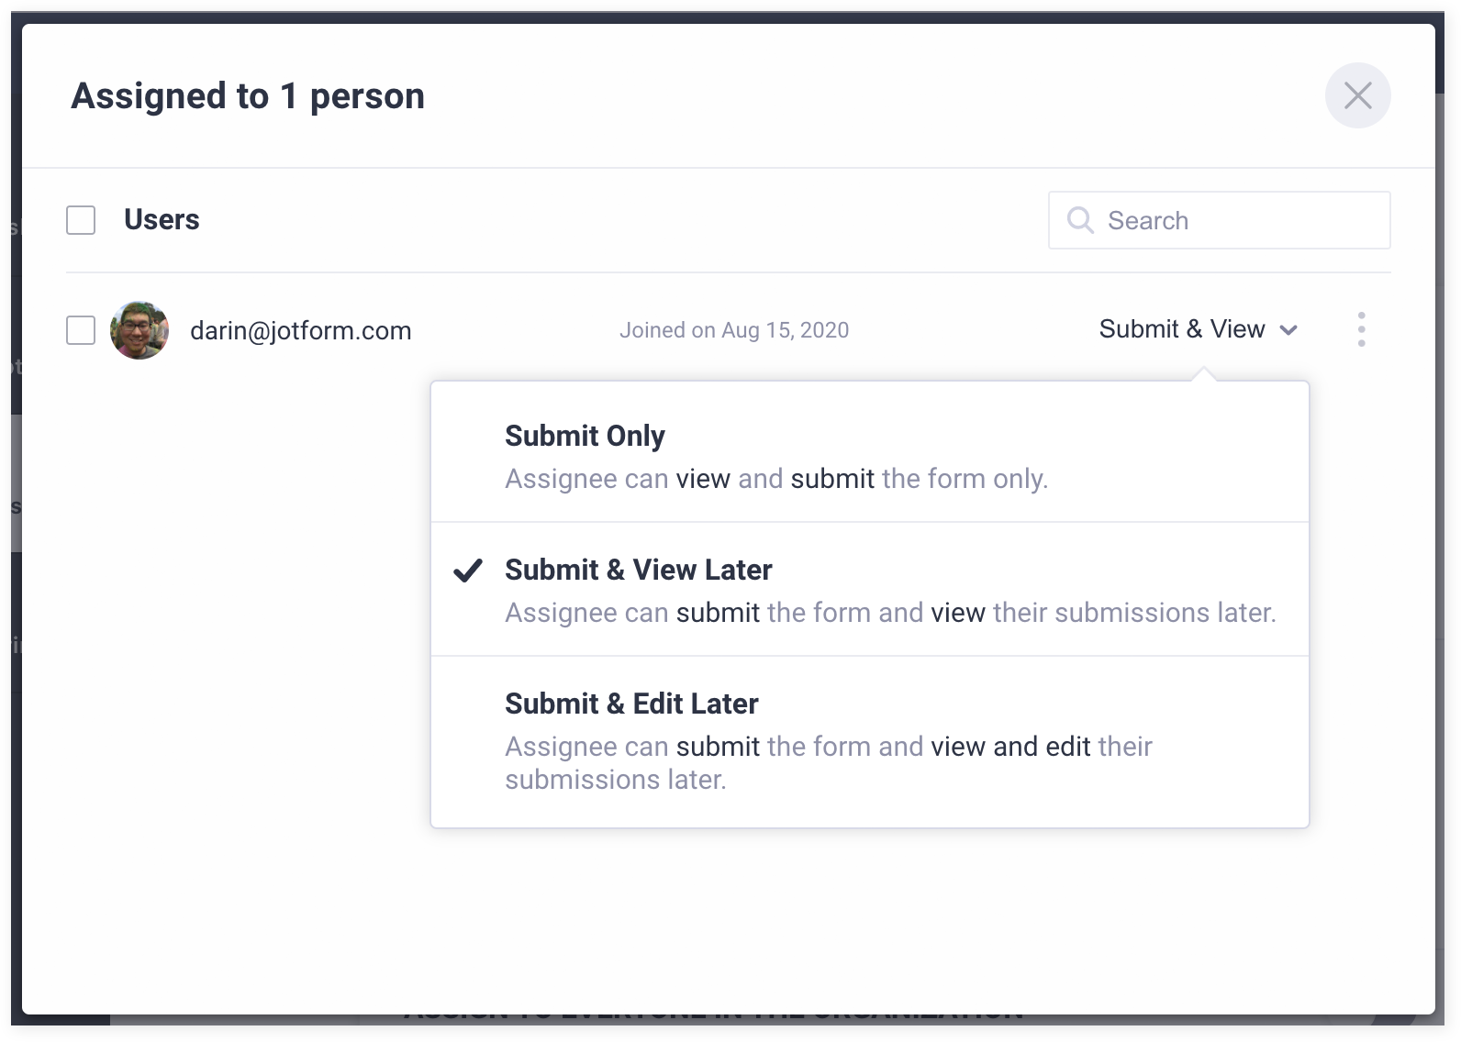Click the search magnifier icon
Viewport: 1461px width, 1042px height.
1080,220
